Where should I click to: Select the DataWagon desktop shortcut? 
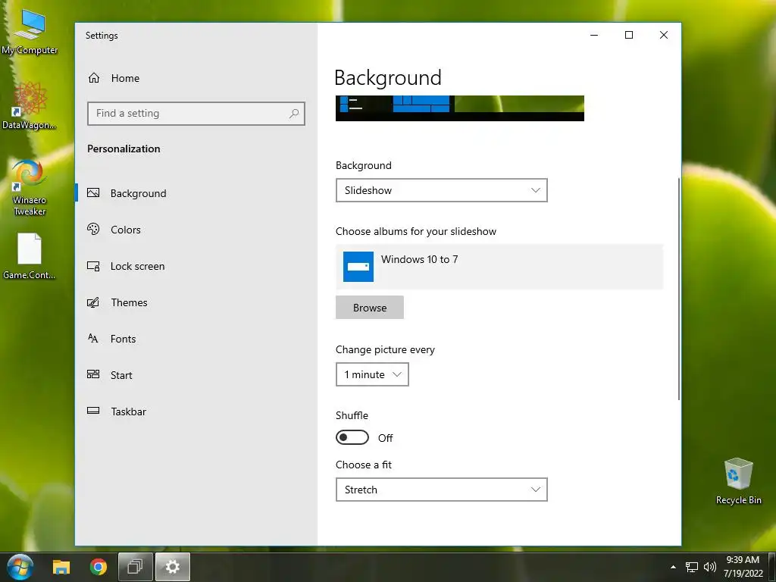[x=30, y=106]
